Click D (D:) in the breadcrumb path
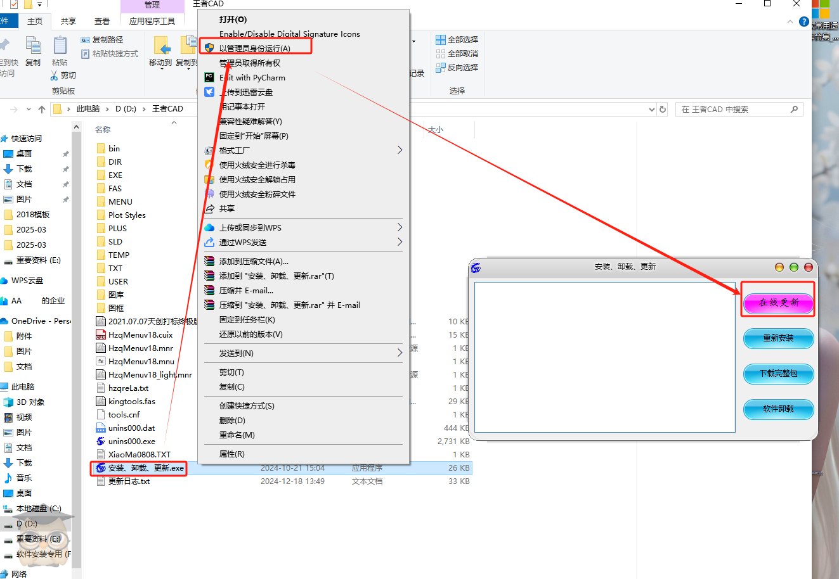The image size is (839, 579). click(126, 109)
